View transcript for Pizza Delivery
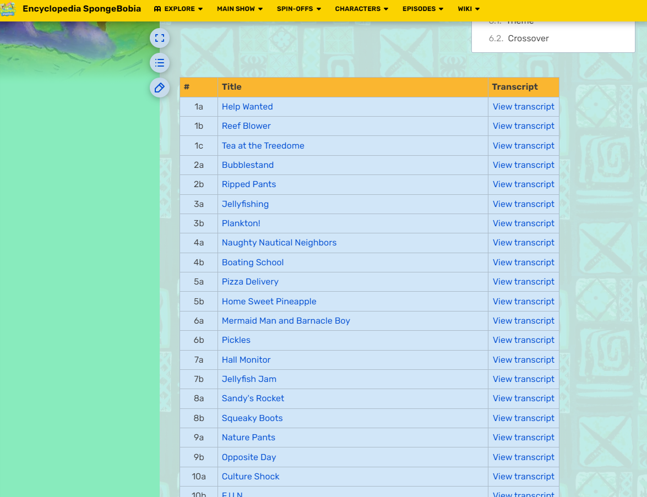 click(523, 282)
